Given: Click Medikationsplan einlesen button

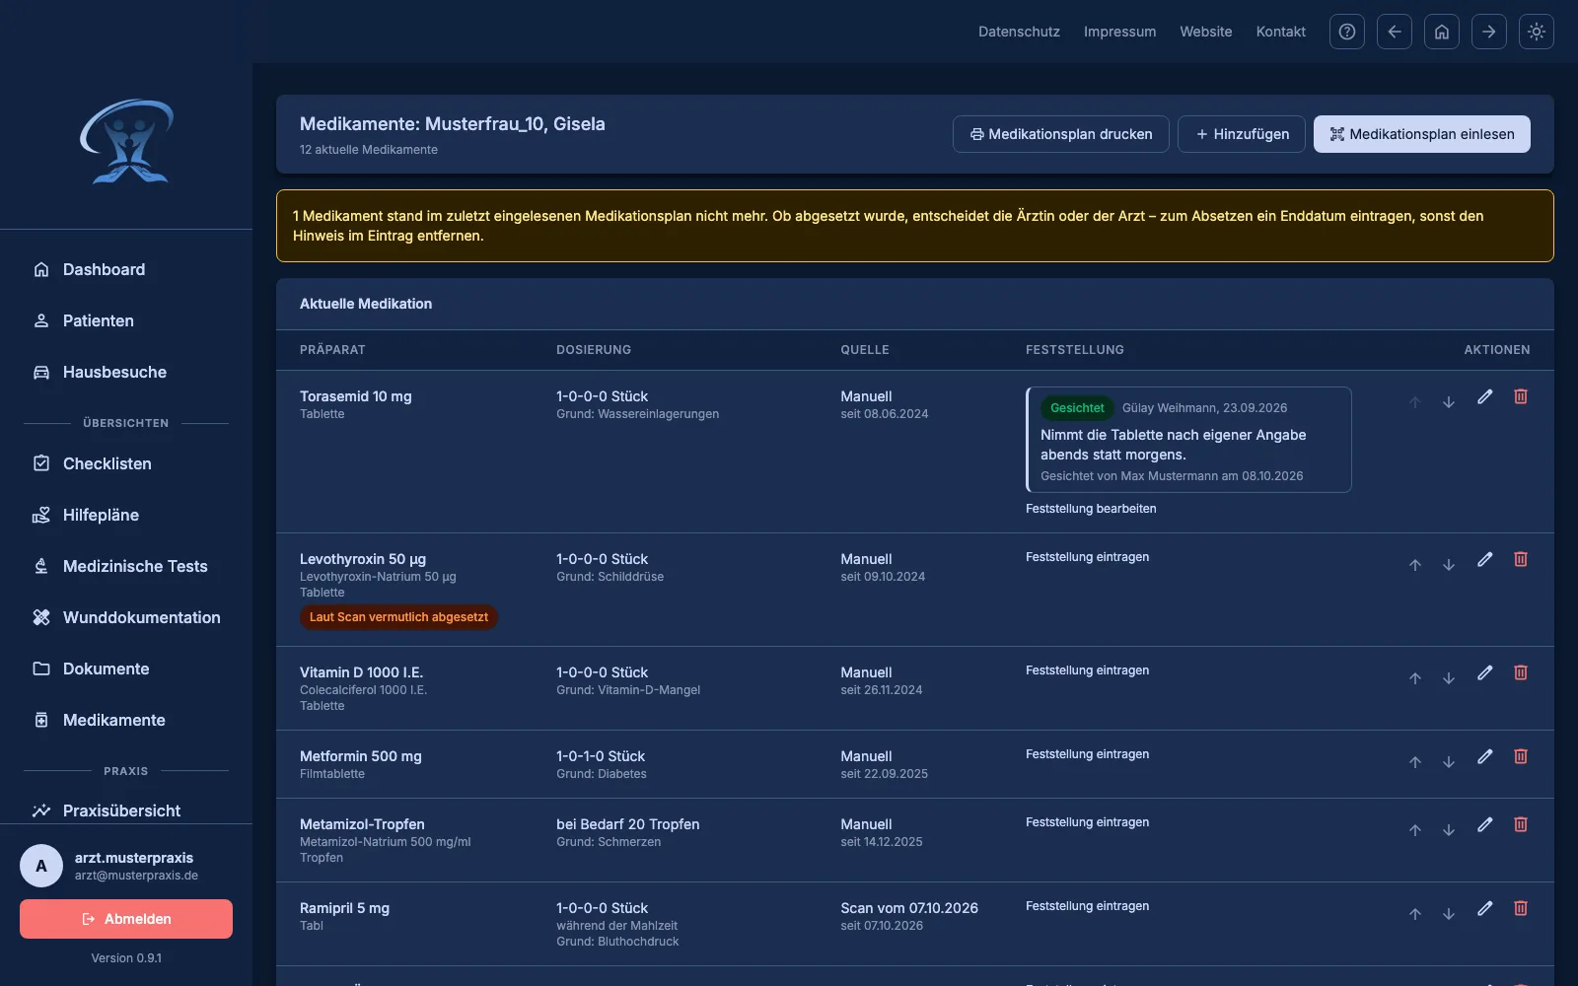Looking at the screenshot, I should pos(1421,134).
